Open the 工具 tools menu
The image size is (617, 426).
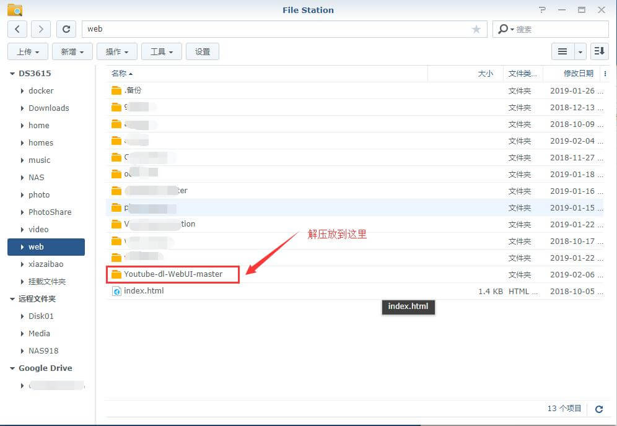tap(161, 51)
